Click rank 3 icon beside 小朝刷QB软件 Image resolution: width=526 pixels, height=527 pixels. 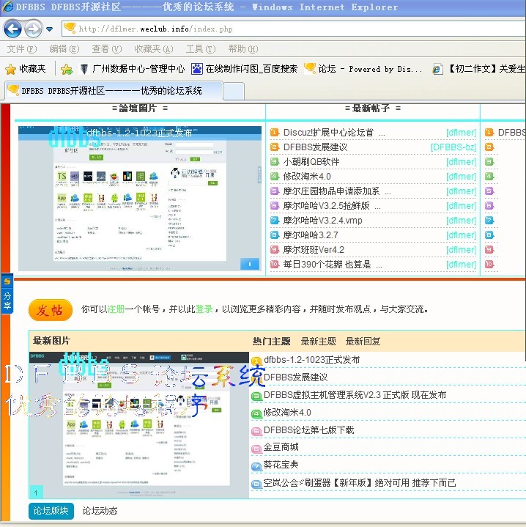pos(275,162)
